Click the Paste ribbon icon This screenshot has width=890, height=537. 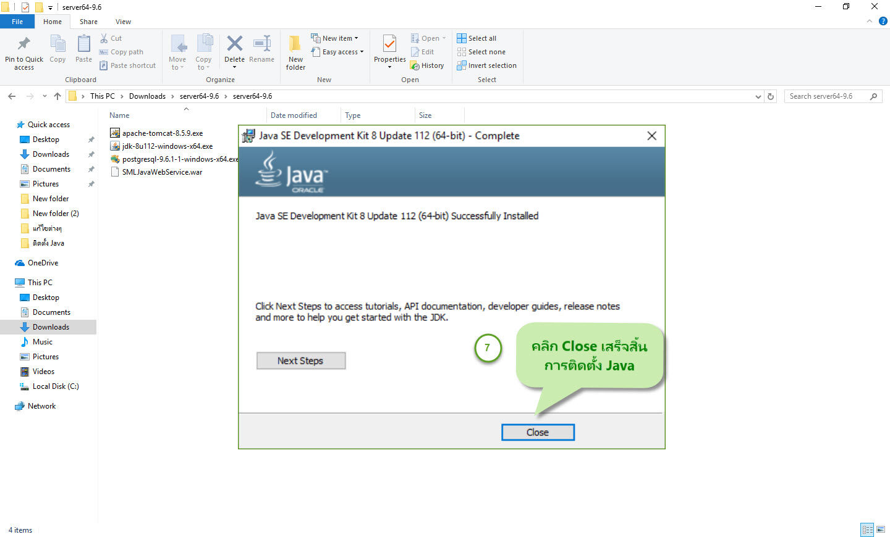pyautogui.click(x=83, y=44)
